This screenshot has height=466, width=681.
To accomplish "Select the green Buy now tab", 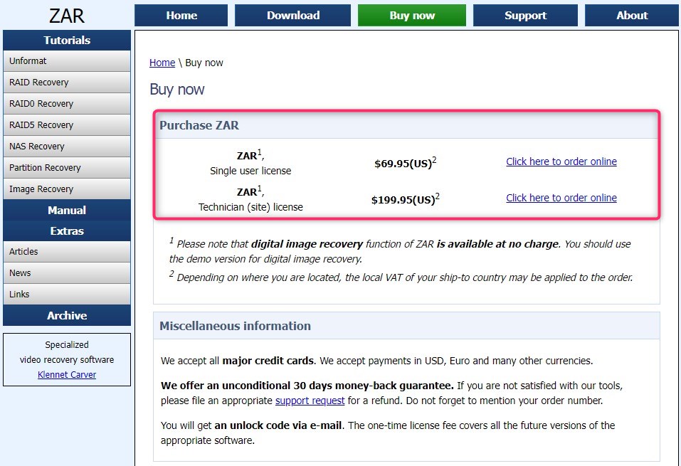I will tap(412, 15).
